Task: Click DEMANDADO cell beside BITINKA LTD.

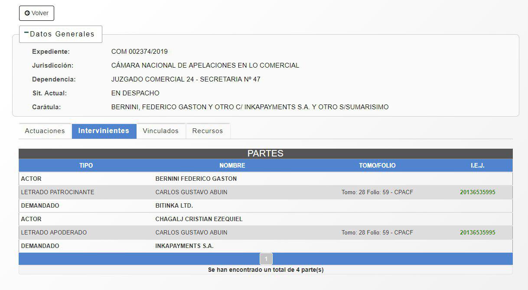Action: click(x=40, y=205)
